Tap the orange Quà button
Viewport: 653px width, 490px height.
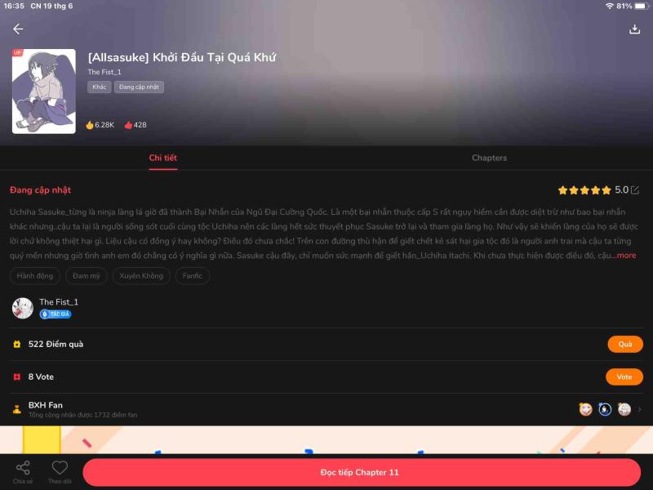pos(625,344)
